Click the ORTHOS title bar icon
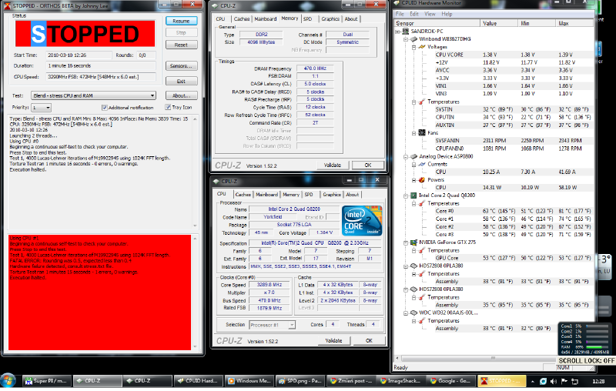Viewport: 616px width, 391px height. point(7,6)
